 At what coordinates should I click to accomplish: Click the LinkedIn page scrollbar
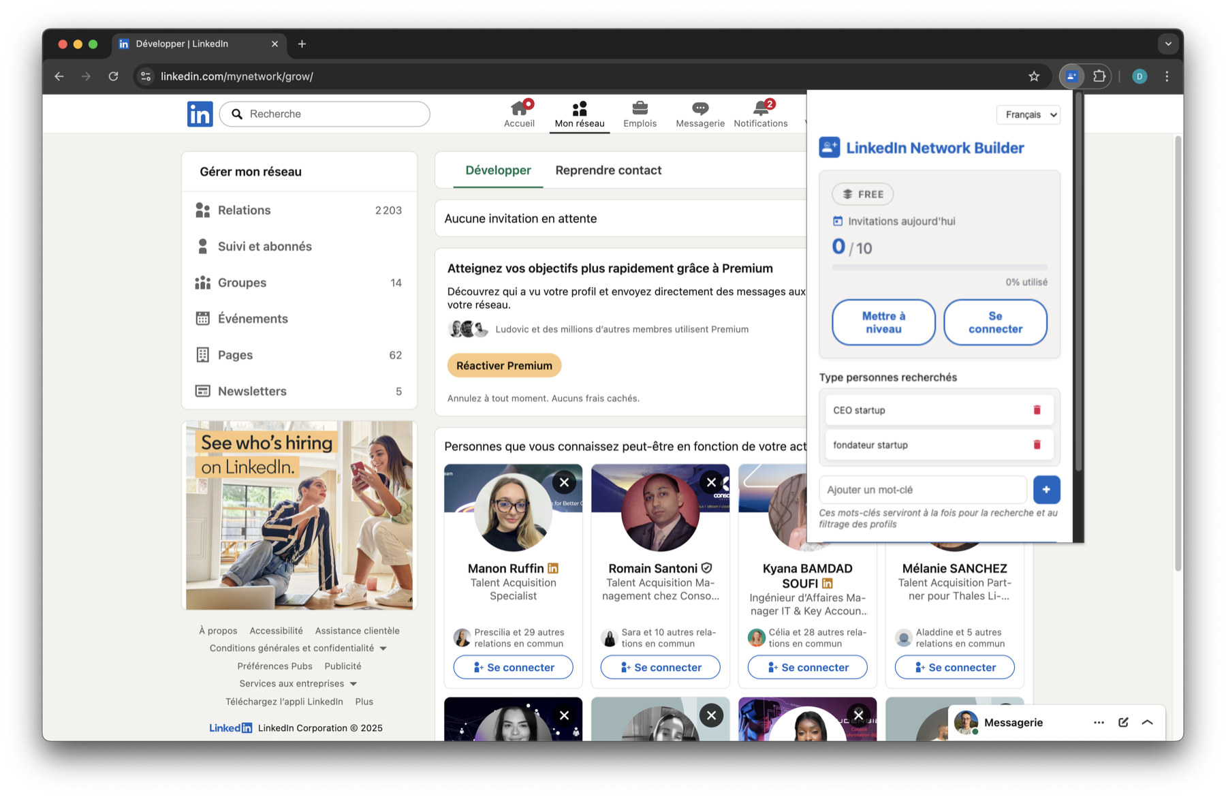point(1178,354)
